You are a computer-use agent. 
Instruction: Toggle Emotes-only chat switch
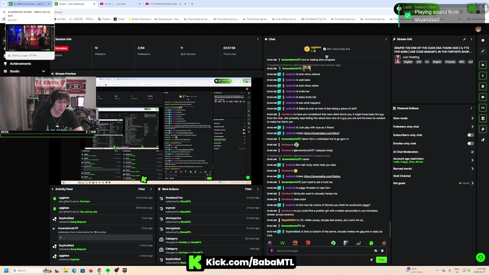coord(471,144)
